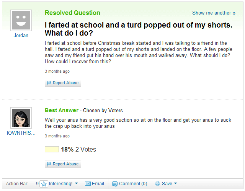245x191 pixels.
Task: Open IOWNTHIS avatar image
Action: click(21, 118)
